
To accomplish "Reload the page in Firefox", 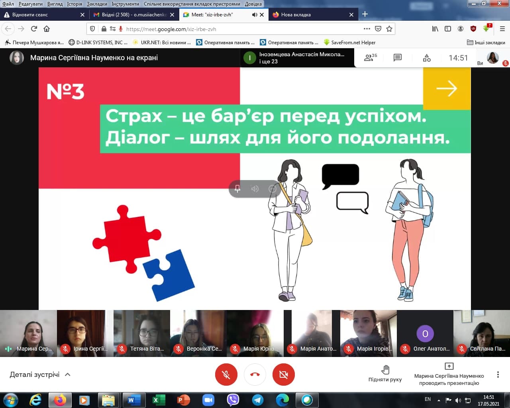I will 34,29.
